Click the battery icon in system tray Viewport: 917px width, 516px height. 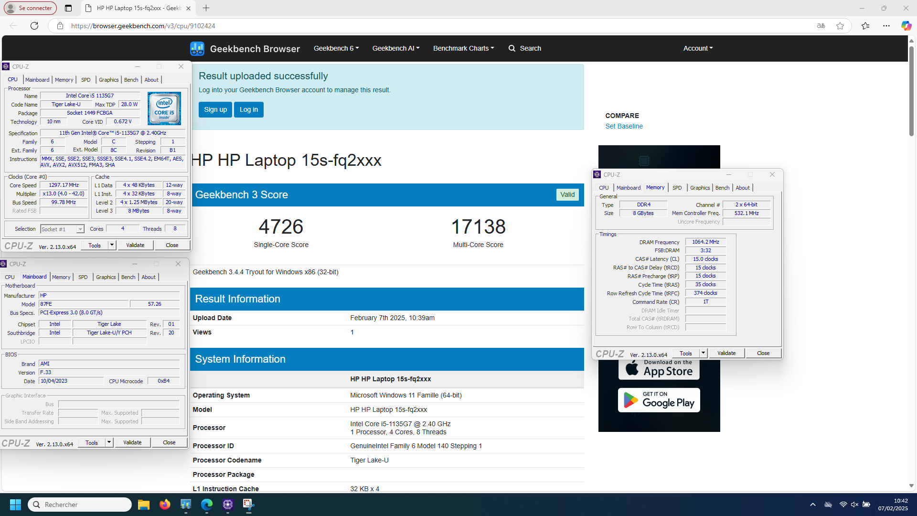pos(866,505)
